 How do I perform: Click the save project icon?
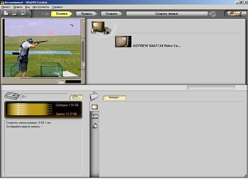coord(23,14)
